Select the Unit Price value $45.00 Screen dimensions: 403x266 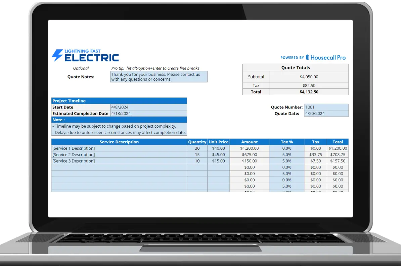point(218,154)
